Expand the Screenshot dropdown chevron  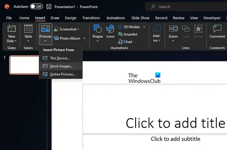tap(78, 29)
